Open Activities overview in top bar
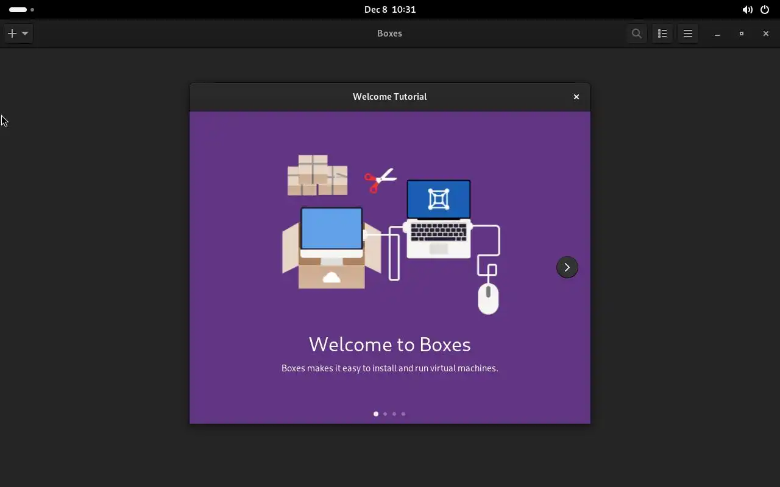This screenshot has width=780, height=487. coord(21,10)
